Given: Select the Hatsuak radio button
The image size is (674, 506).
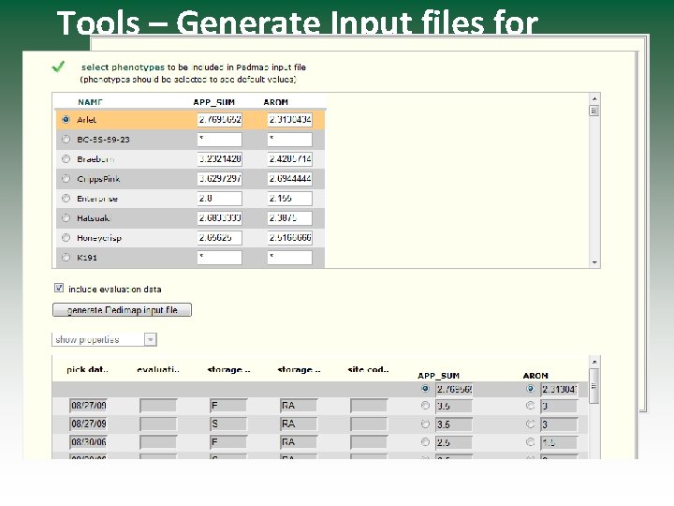Looking at the screenshot, I should pyautogui.click(x=66, y=217).
